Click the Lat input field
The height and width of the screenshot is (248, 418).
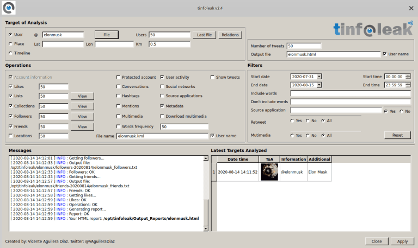click(63, 44)
